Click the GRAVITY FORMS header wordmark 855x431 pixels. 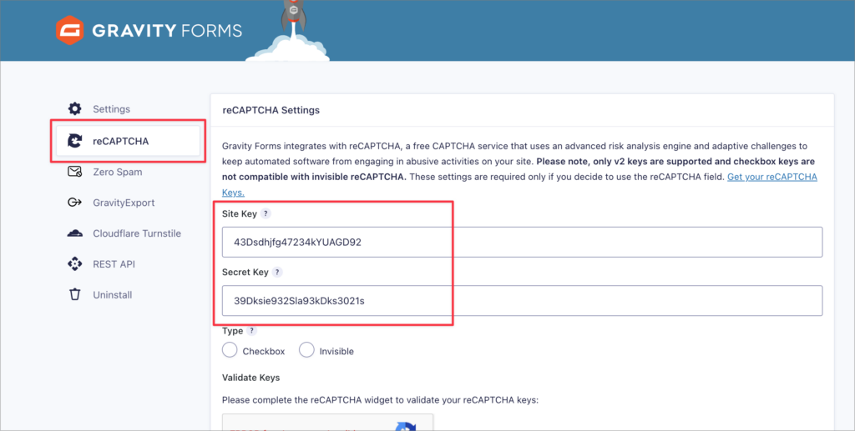tap(167, 31)
